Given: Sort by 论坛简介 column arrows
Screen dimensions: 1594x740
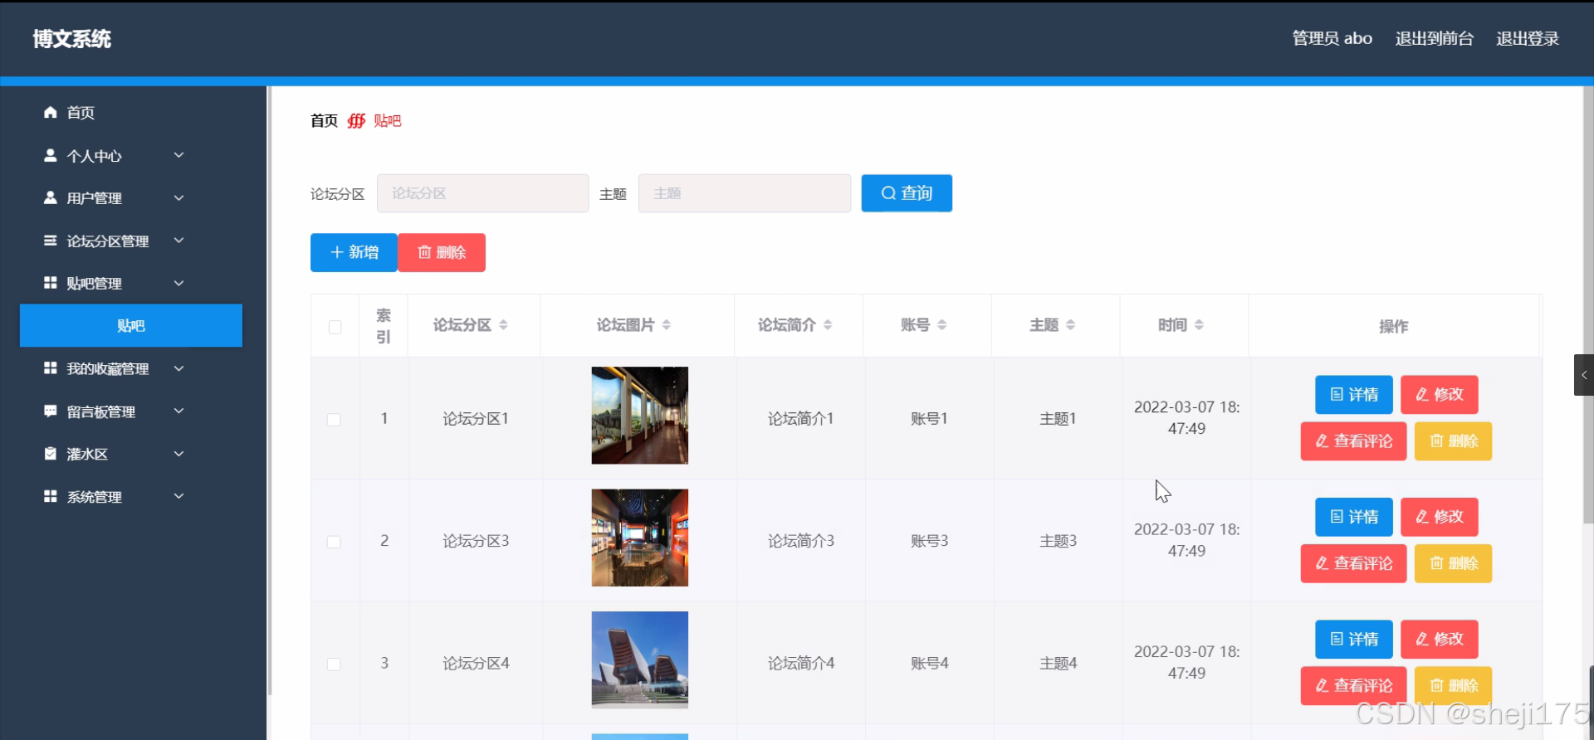Looking at the screenshot, I should coord(828,325).
